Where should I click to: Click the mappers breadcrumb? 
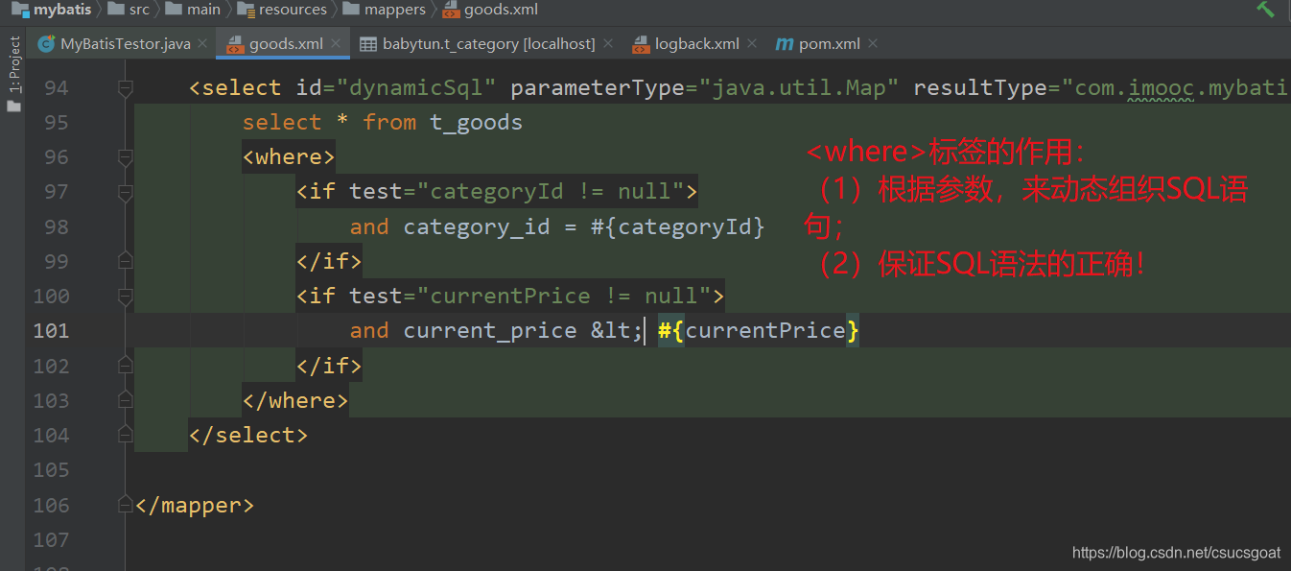pos(395,10)
